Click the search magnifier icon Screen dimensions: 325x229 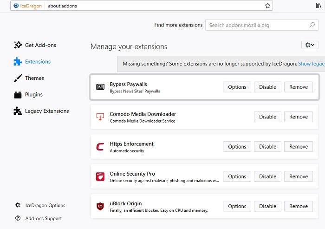[x=312, y=25]
